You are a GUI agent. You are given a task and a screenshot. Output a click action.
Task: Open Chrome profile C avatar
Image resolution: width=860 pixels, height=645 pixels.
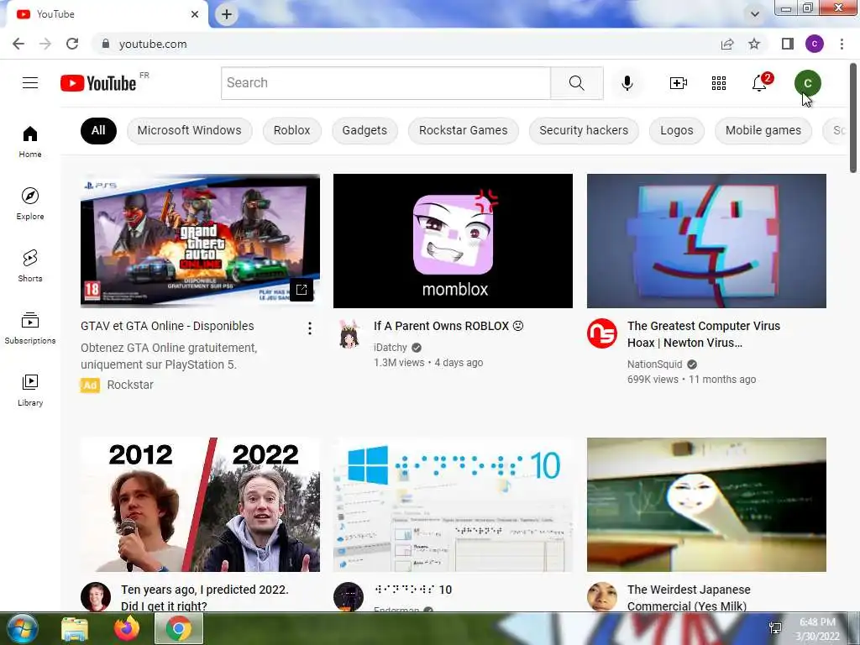coord(815,44)
